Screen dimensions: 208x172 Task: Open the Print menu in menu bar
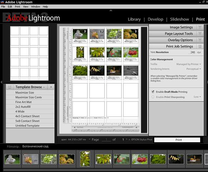[x=17, y=6]
